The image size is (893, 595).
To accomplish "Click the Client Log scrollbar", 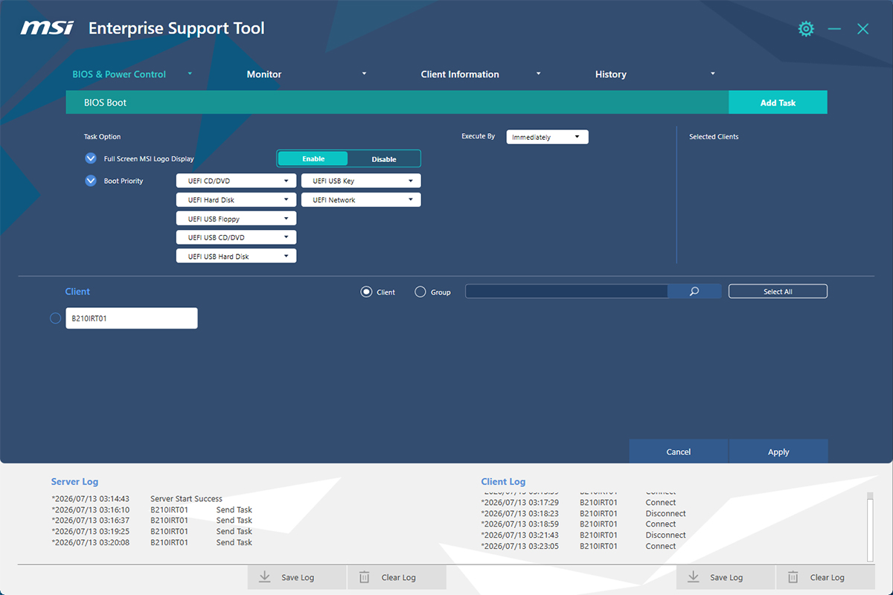I will tap(870, 527).
